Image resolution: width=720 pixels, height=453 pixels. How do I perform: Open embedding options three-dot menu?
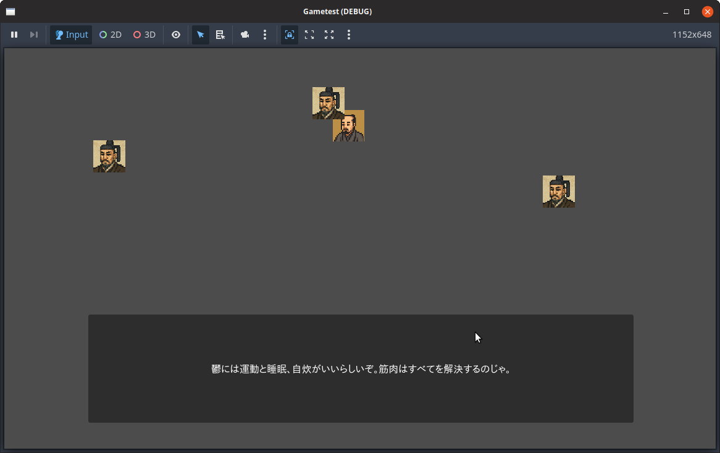348,35
